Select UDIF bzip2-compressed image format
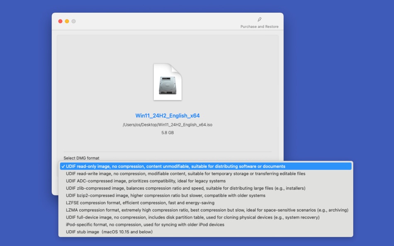 [206, 195]
